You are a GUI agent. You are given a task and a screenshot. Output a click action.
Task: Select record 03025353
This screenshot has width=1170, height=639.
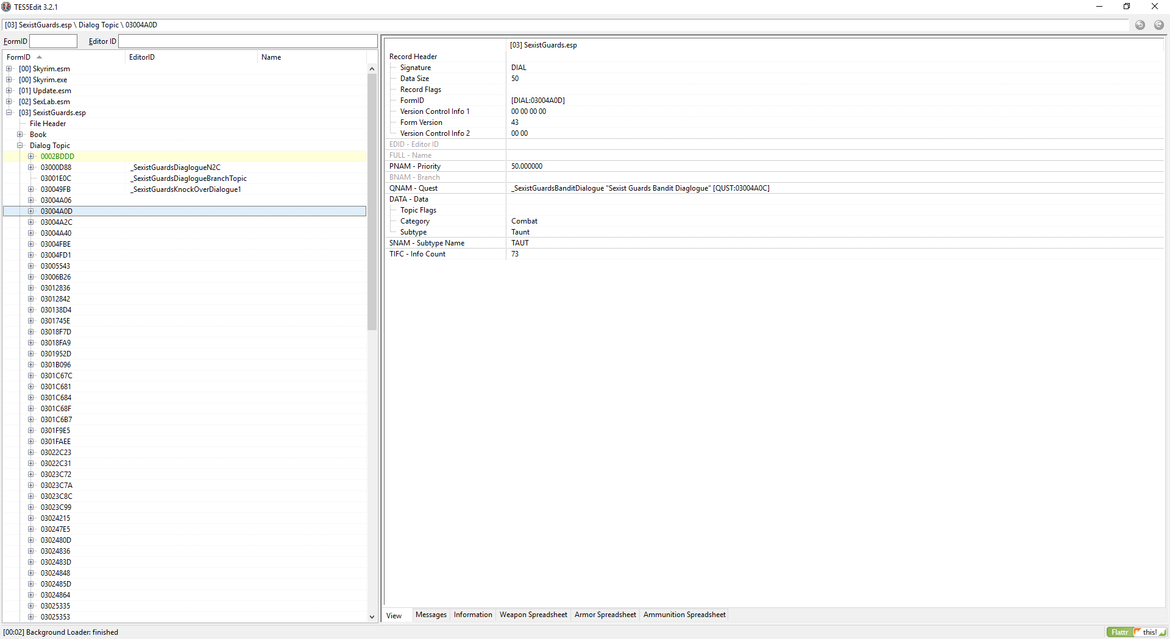coord(55,617)
